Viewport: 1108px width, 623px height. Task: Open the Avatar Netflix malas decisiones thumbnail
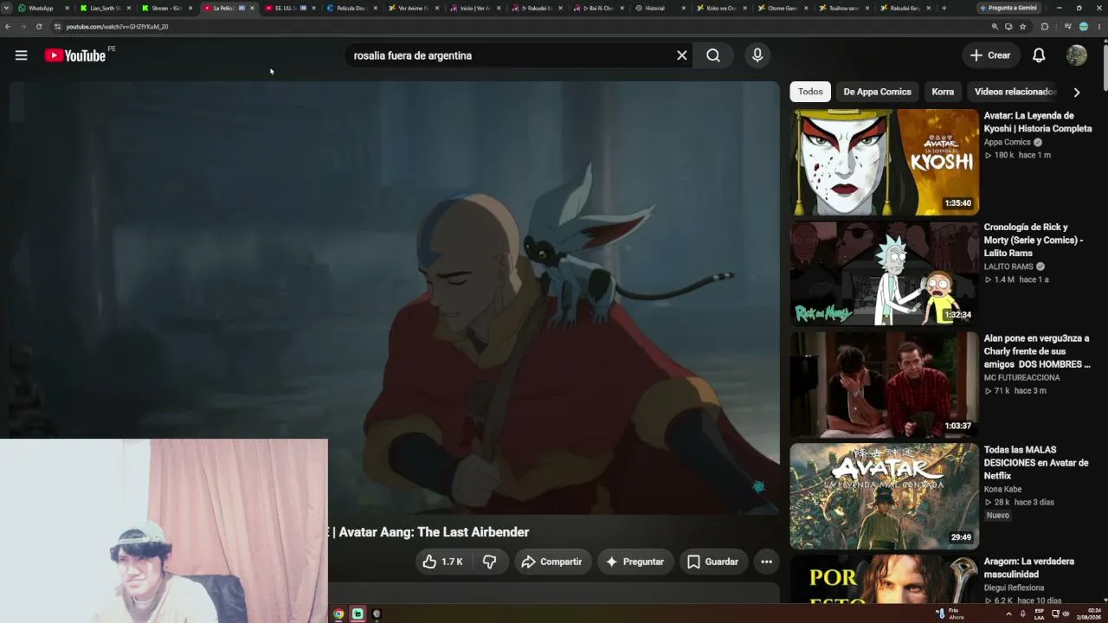[884, 497]
